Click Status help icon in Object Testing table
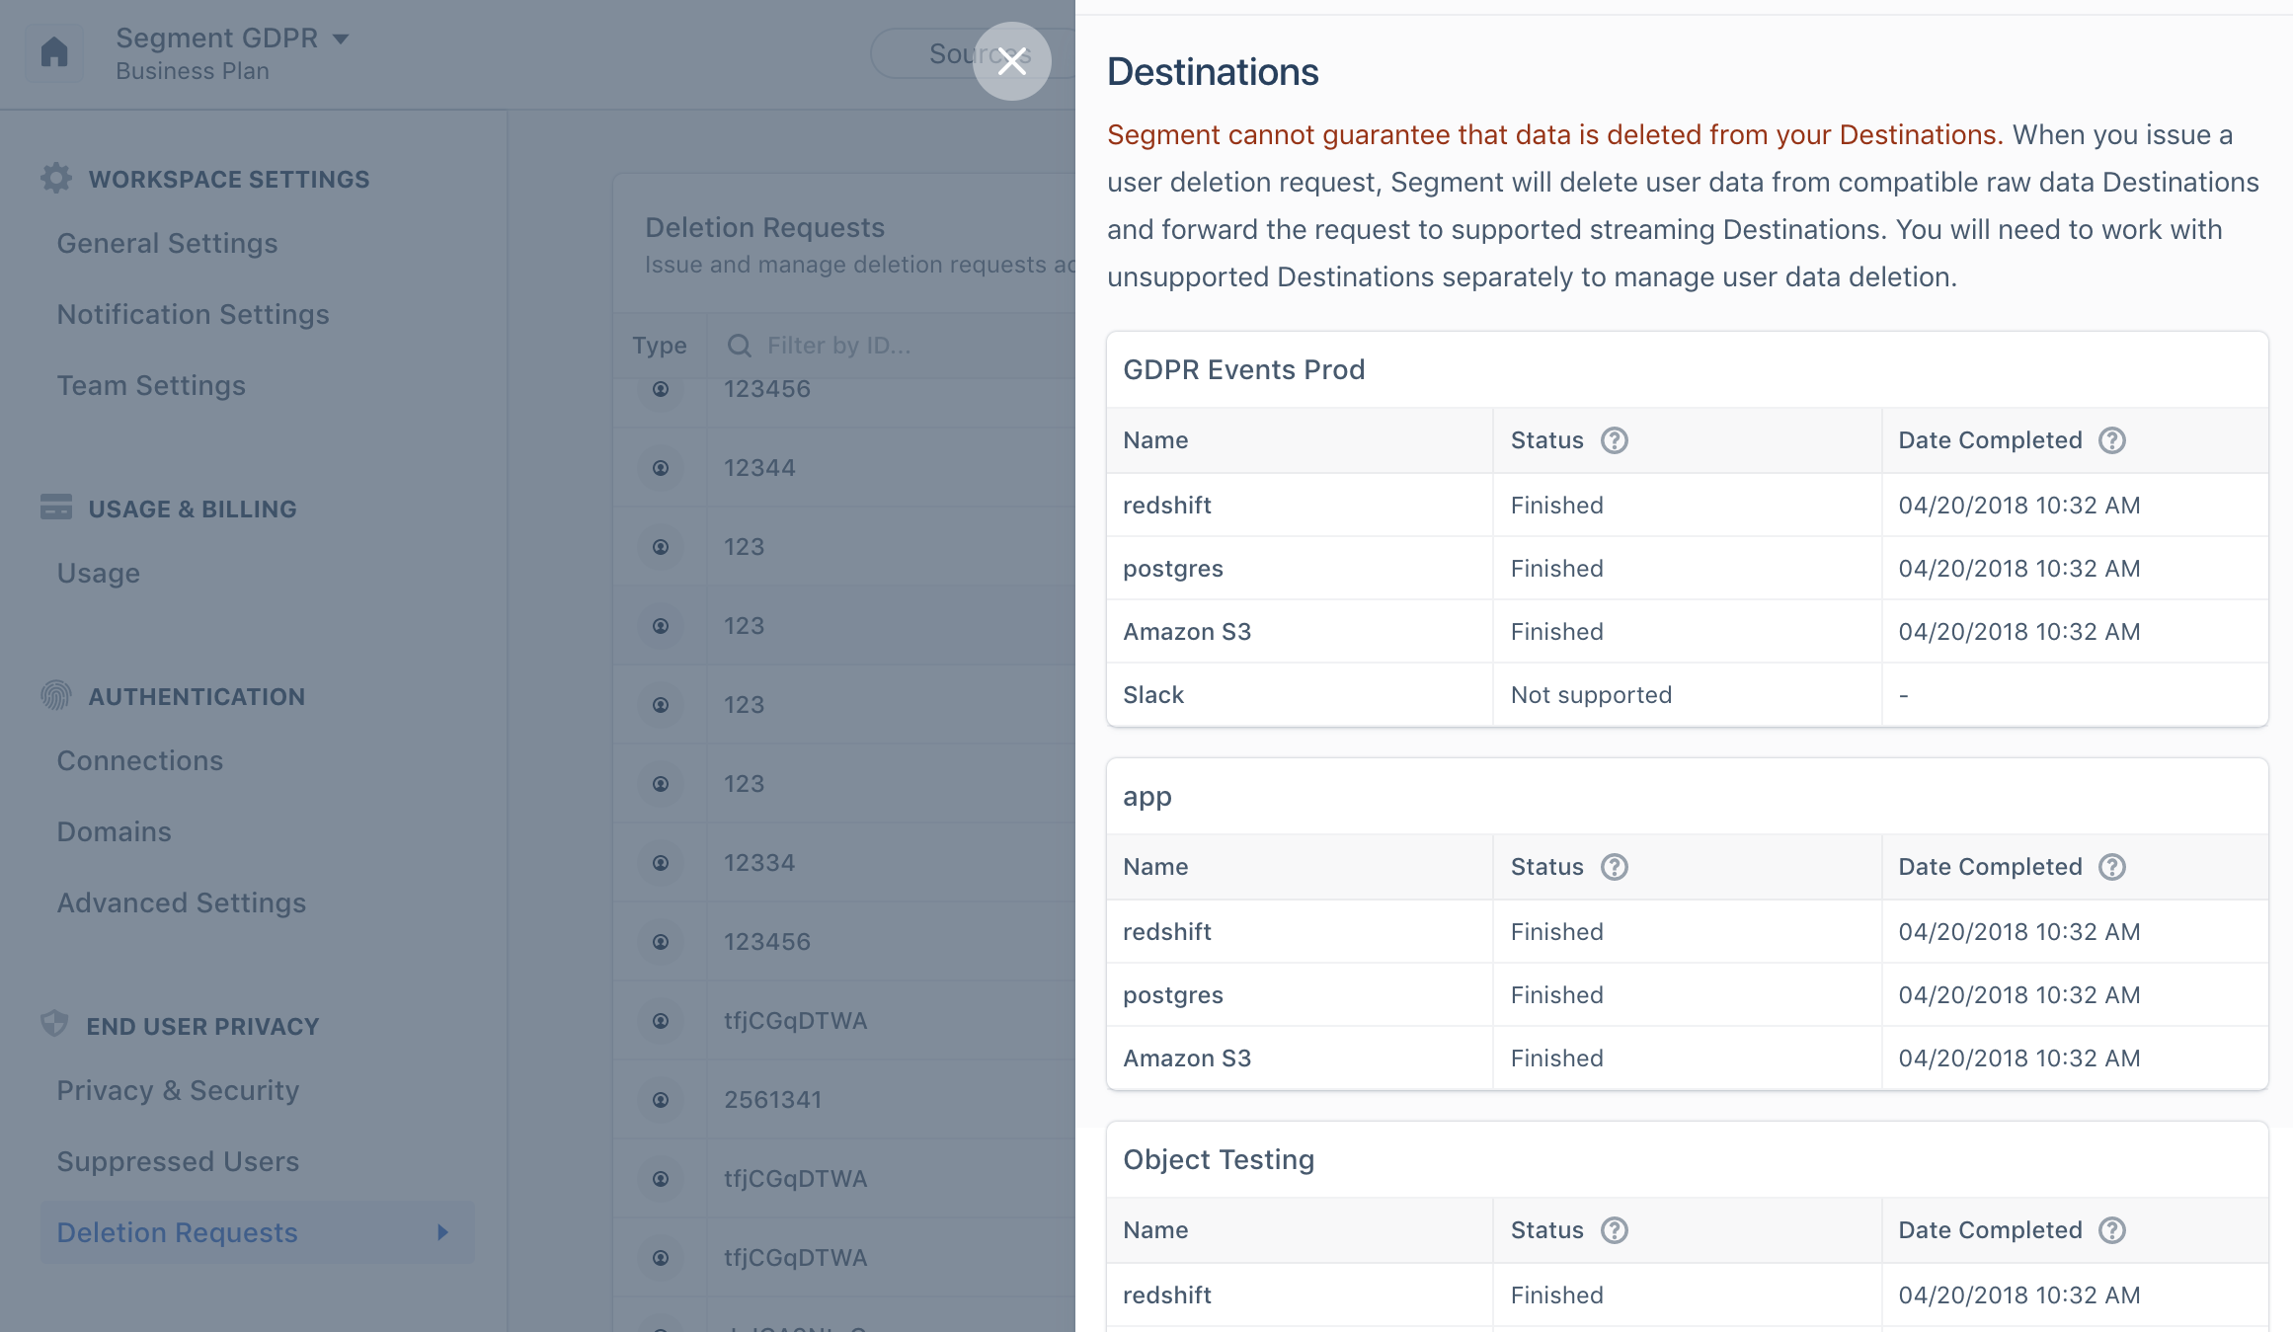 point(1614,1230)
